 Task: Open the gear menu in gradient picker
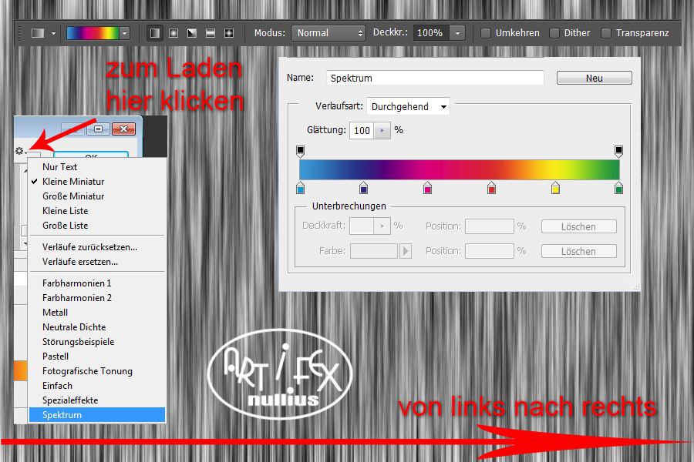pyautogui.click(x=20, y=151)
